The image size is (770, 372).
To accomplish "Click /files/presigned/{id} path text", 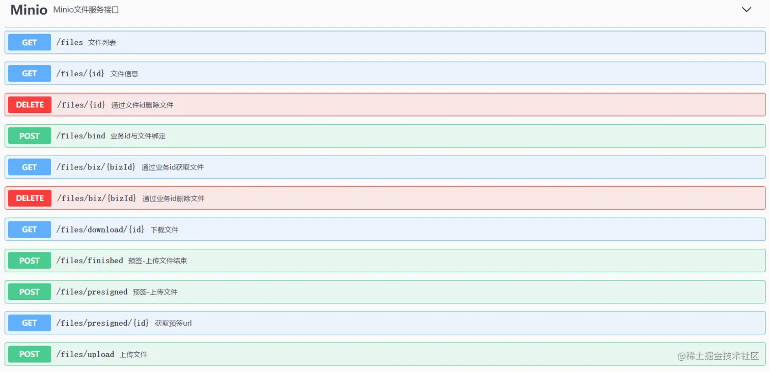I will coord(103,323).
